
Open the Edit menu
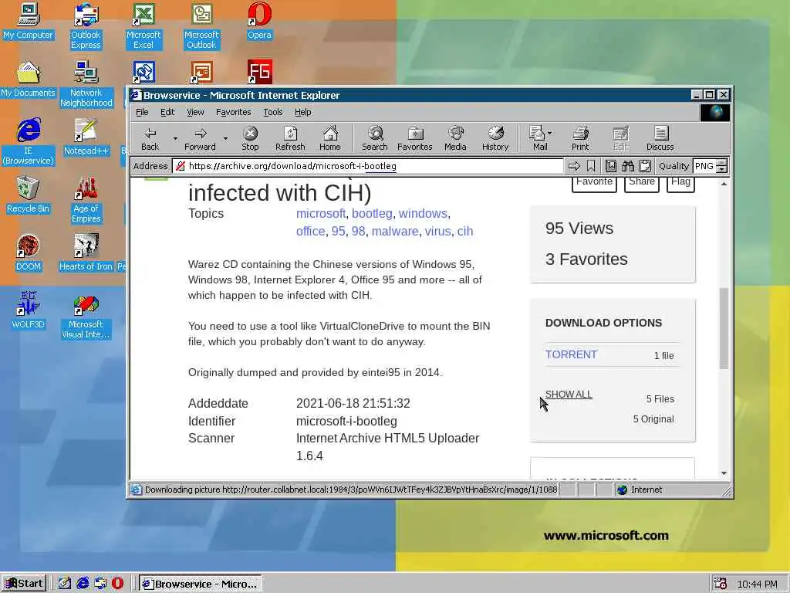pyautogui.click(x=167, y=112)
